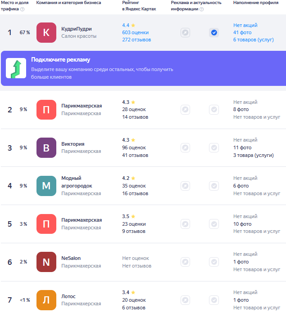Click the 20 оценок text
Viewport: 286px width, 317px height.
coord(134,300)
